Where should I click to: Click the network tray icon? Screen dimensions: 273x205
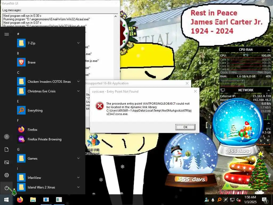232,200
